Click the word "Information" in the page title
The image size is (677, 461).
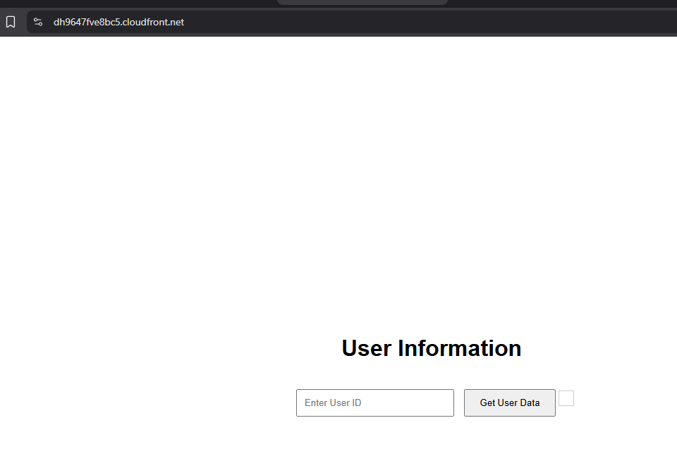click(459, 348)
